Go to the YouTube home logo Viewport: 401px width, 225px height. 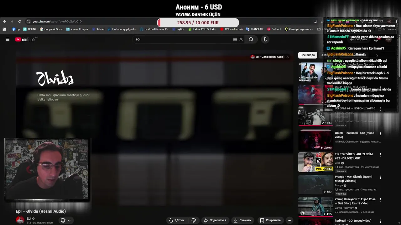click(25, 39)
